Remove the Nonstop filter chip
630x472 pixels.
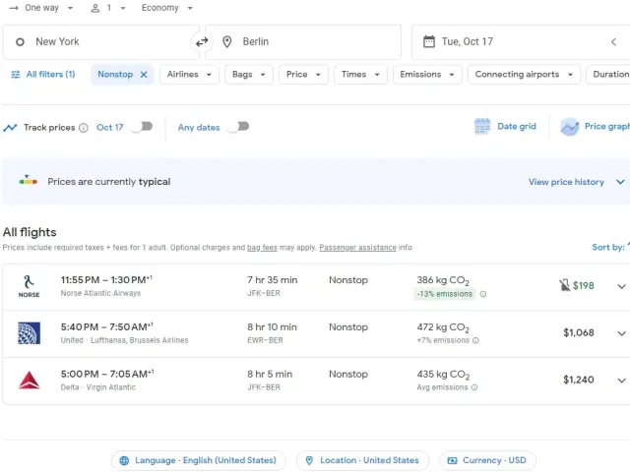coord(144,75)
